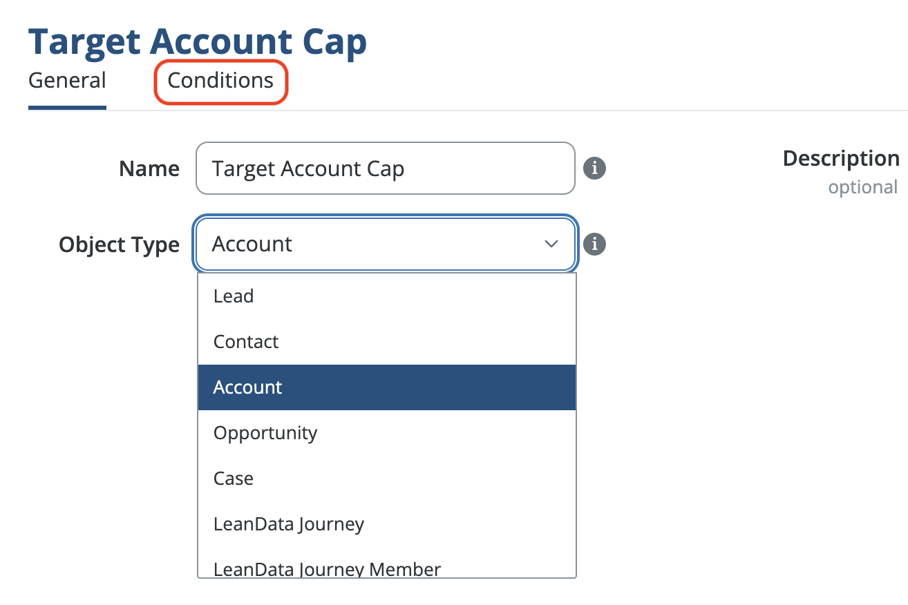The height and width of the screenshot is (605, 908).
Task: Choose the Case option
Action: point(234,479)
